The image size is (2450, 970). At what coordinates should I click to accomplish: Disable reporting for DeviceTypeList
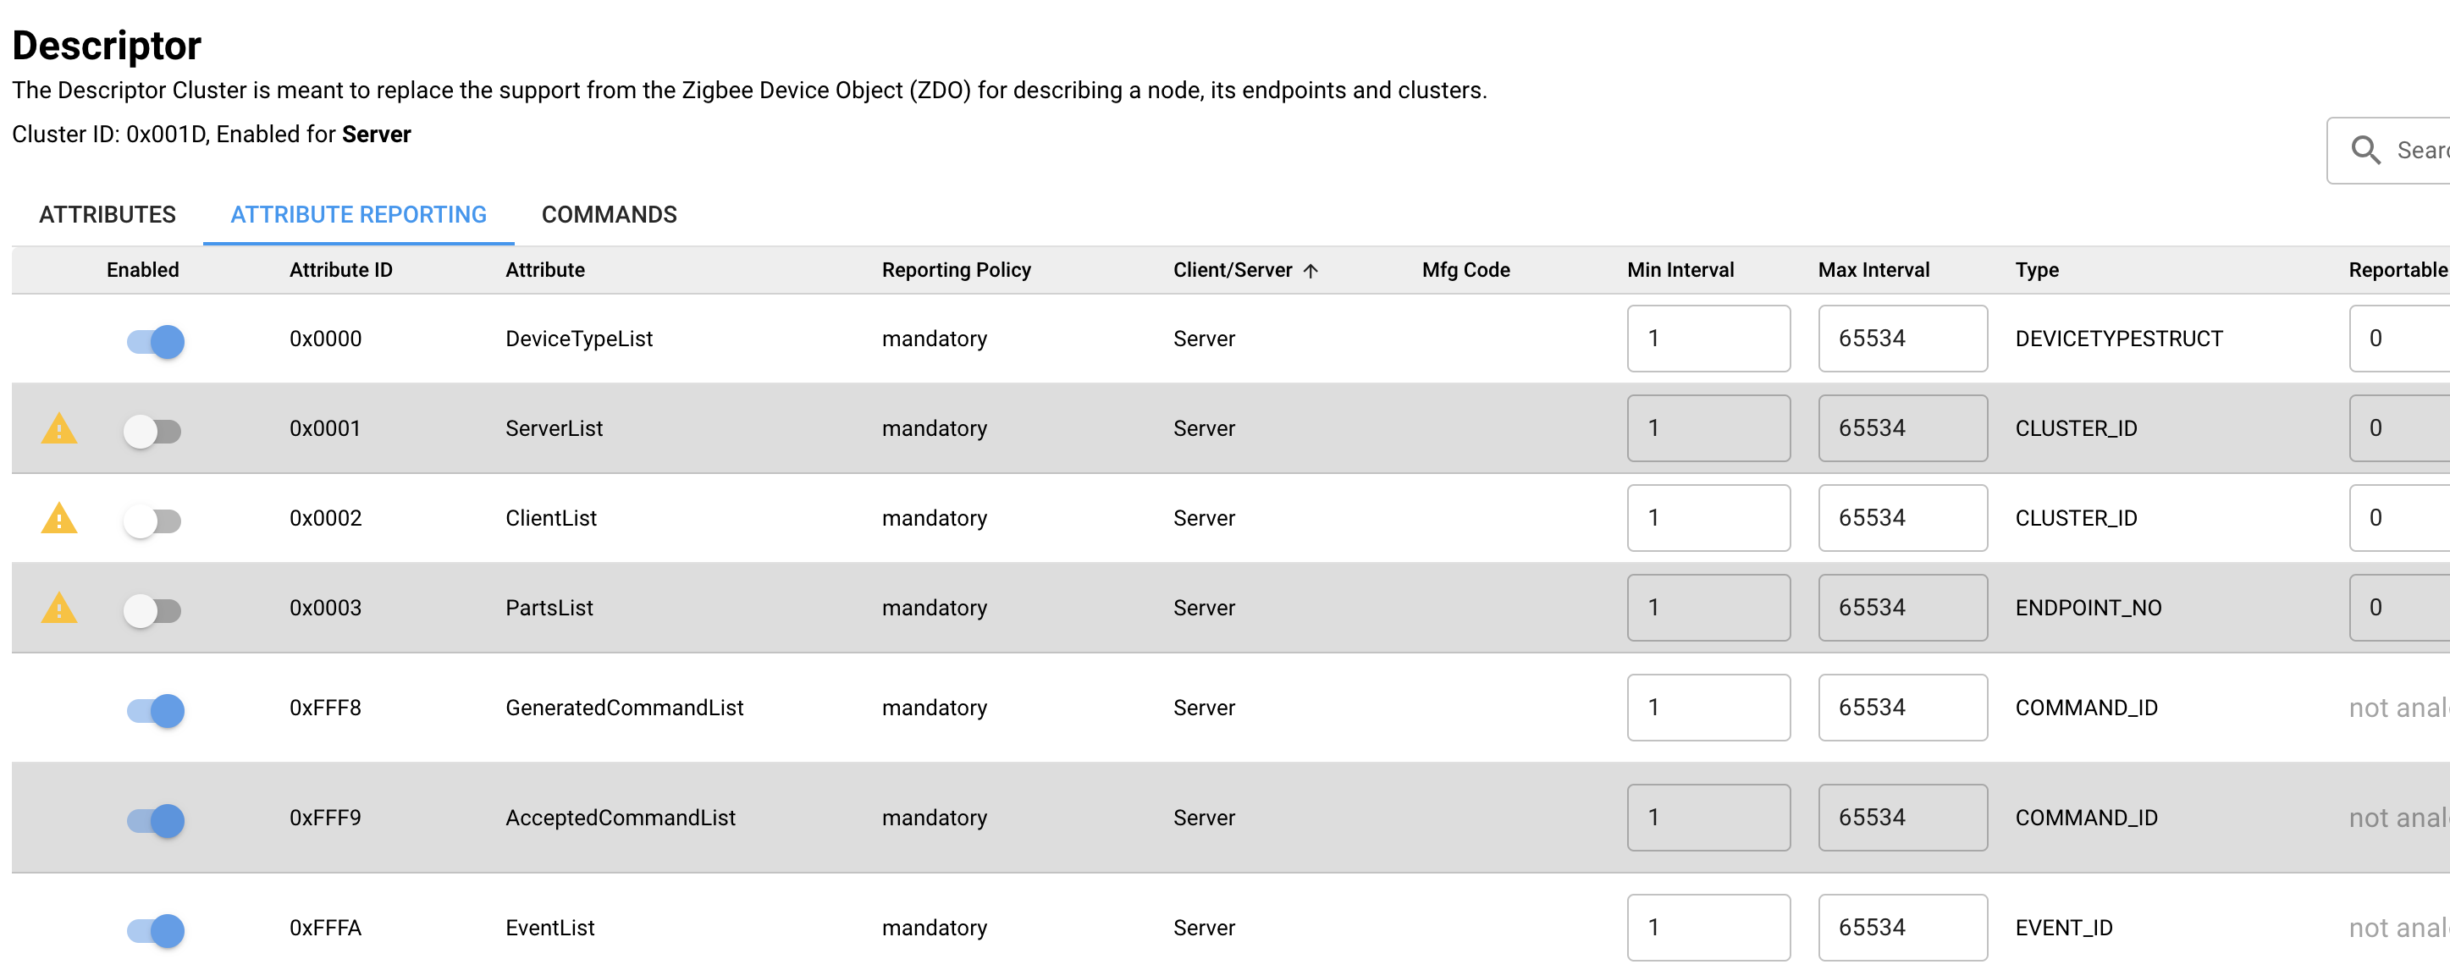click(155, 341)
